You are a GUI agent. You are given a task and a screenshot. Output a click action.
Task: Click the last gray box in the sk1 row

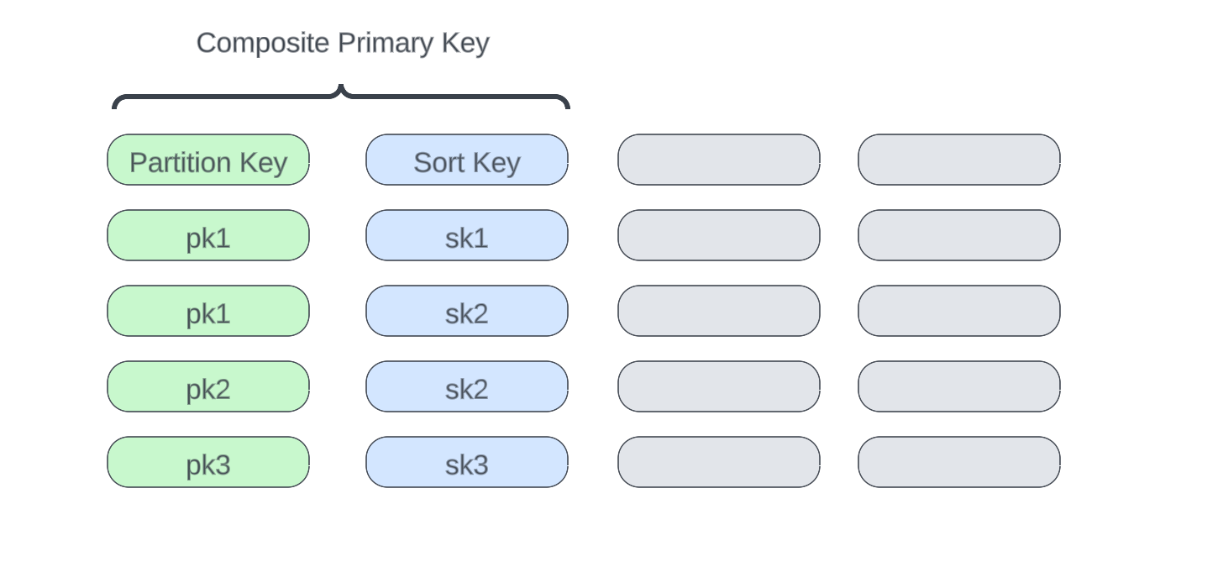[959, 235]
